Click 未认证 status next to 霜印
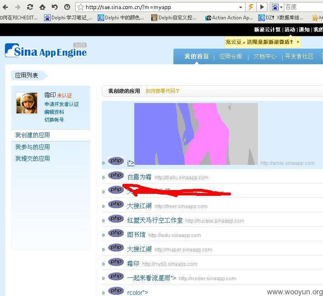 tap(64, 96)
